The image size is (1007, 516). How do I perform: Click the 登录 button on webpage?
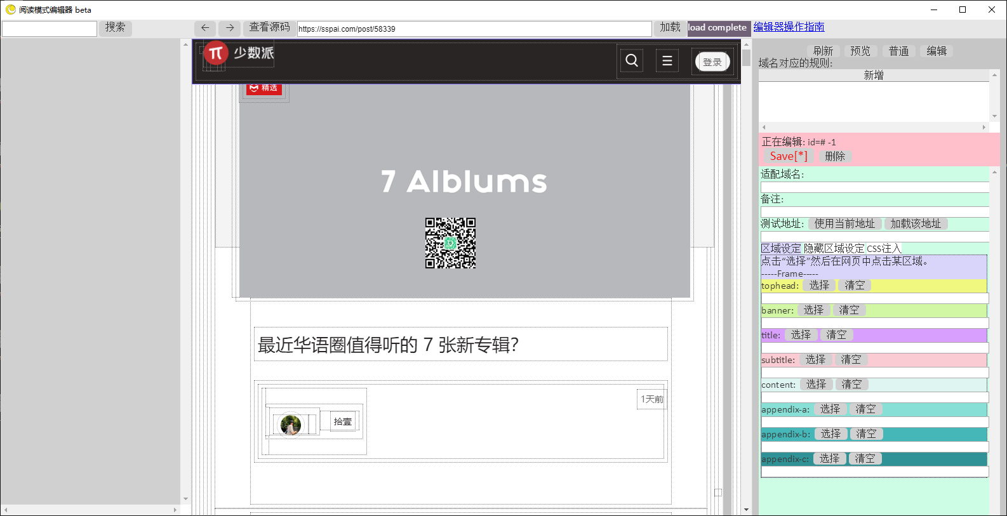(x=712, y=62)
